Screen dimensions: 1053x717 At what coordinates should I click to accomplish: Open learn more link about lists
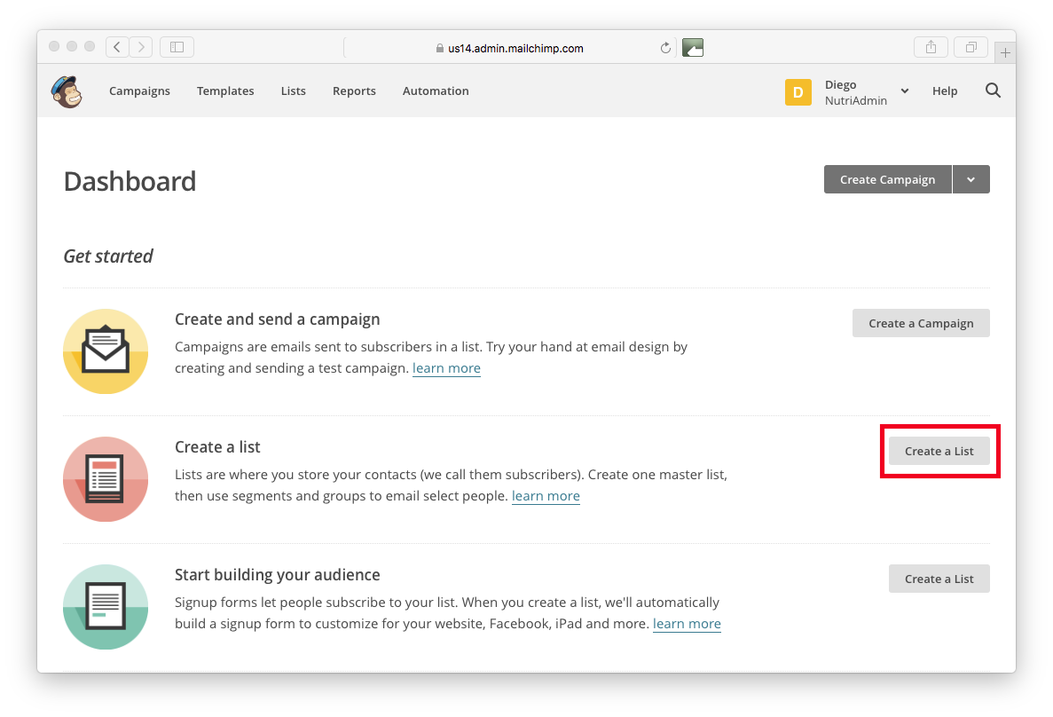pos(546,496)
